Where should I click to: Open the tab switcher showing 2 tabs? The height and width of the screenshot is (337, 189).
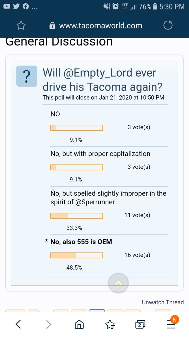point(140,325)
